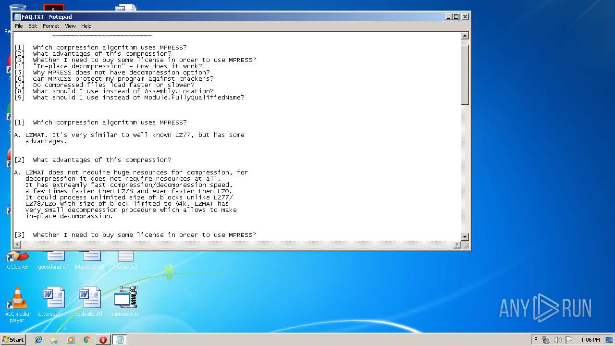Screen dimensions: 615x346
Task: Click line '[4] "In-place decompression" - How does it work?'
Action: 108,66
